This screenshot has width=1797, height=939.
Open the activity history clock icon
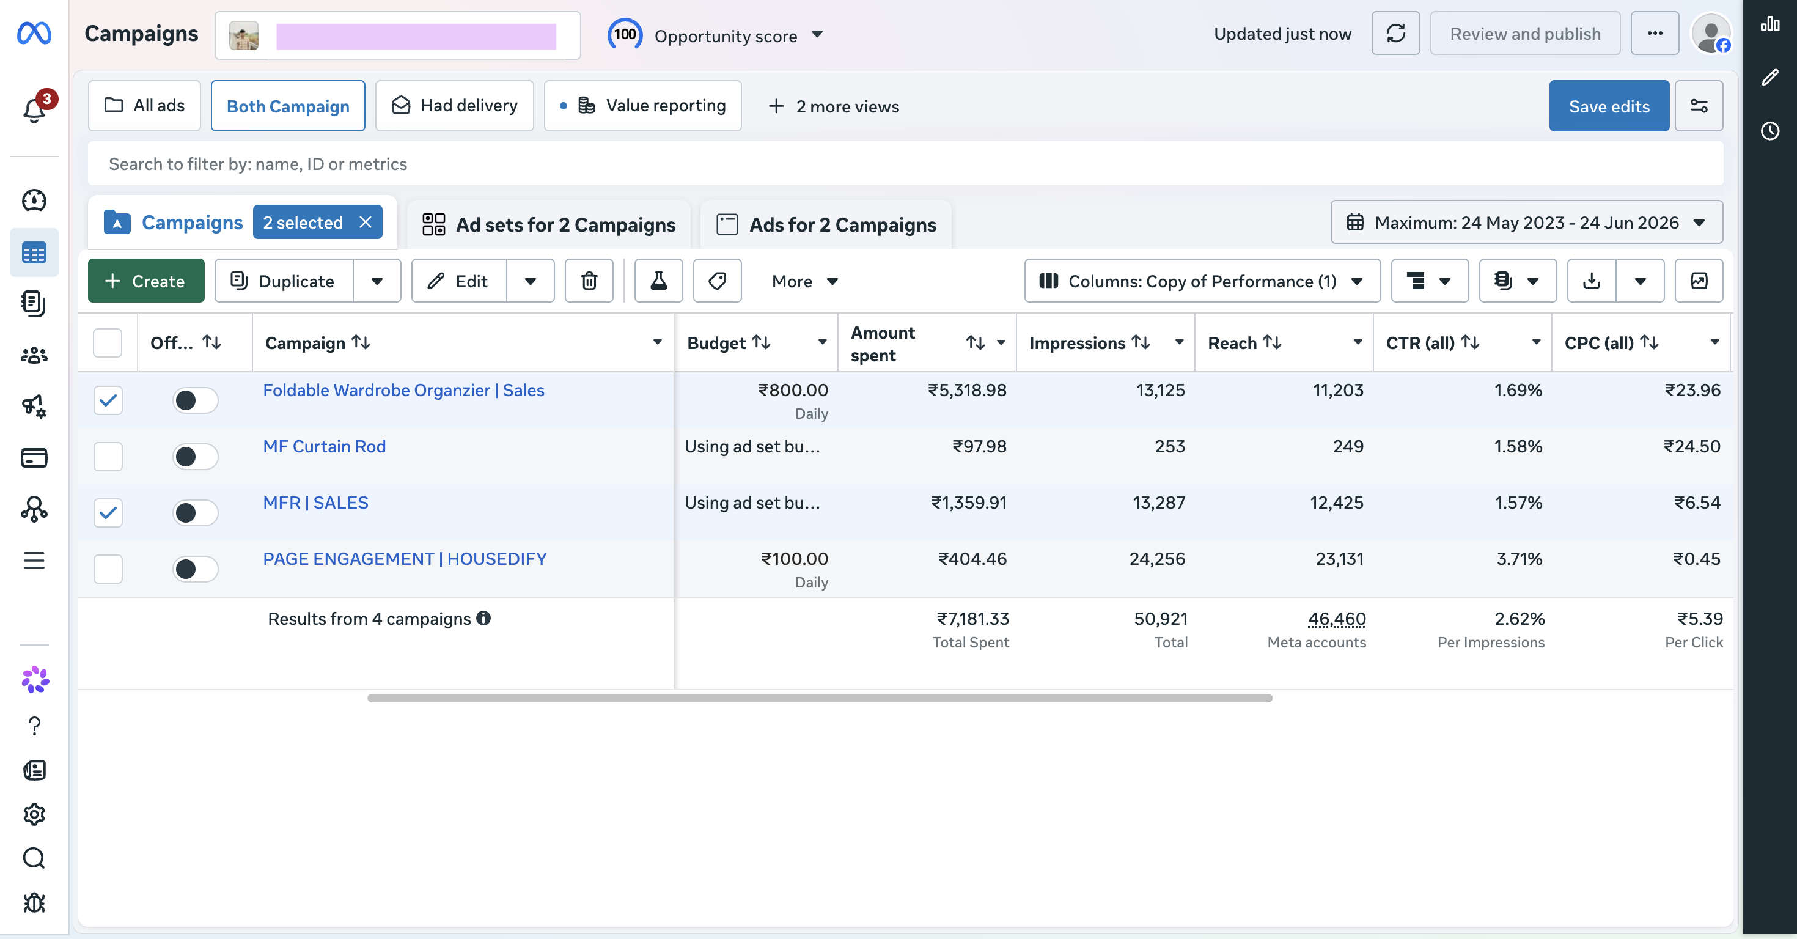point(1769,130)
